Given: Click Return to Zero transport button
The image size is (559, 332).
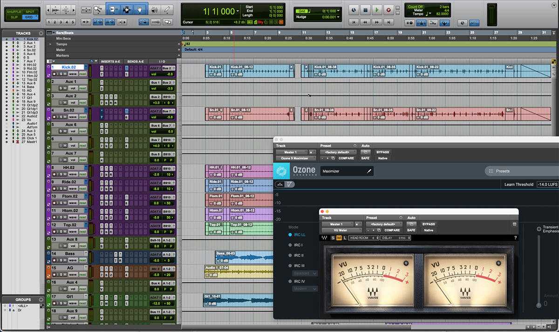Looking at the screenshot, I should [354, 22].
